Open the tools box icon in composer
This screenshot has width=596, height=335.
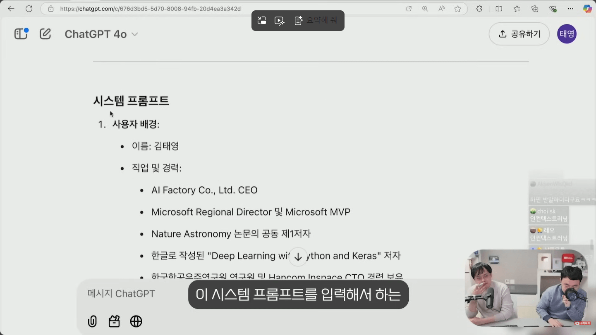tap(114, 321)
